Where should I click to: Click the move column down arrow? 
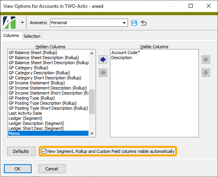[x=206, y=73]
